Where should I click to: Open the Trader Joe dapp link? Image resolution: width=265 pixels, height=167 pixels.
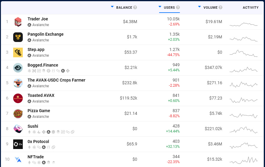pos(38,19)
